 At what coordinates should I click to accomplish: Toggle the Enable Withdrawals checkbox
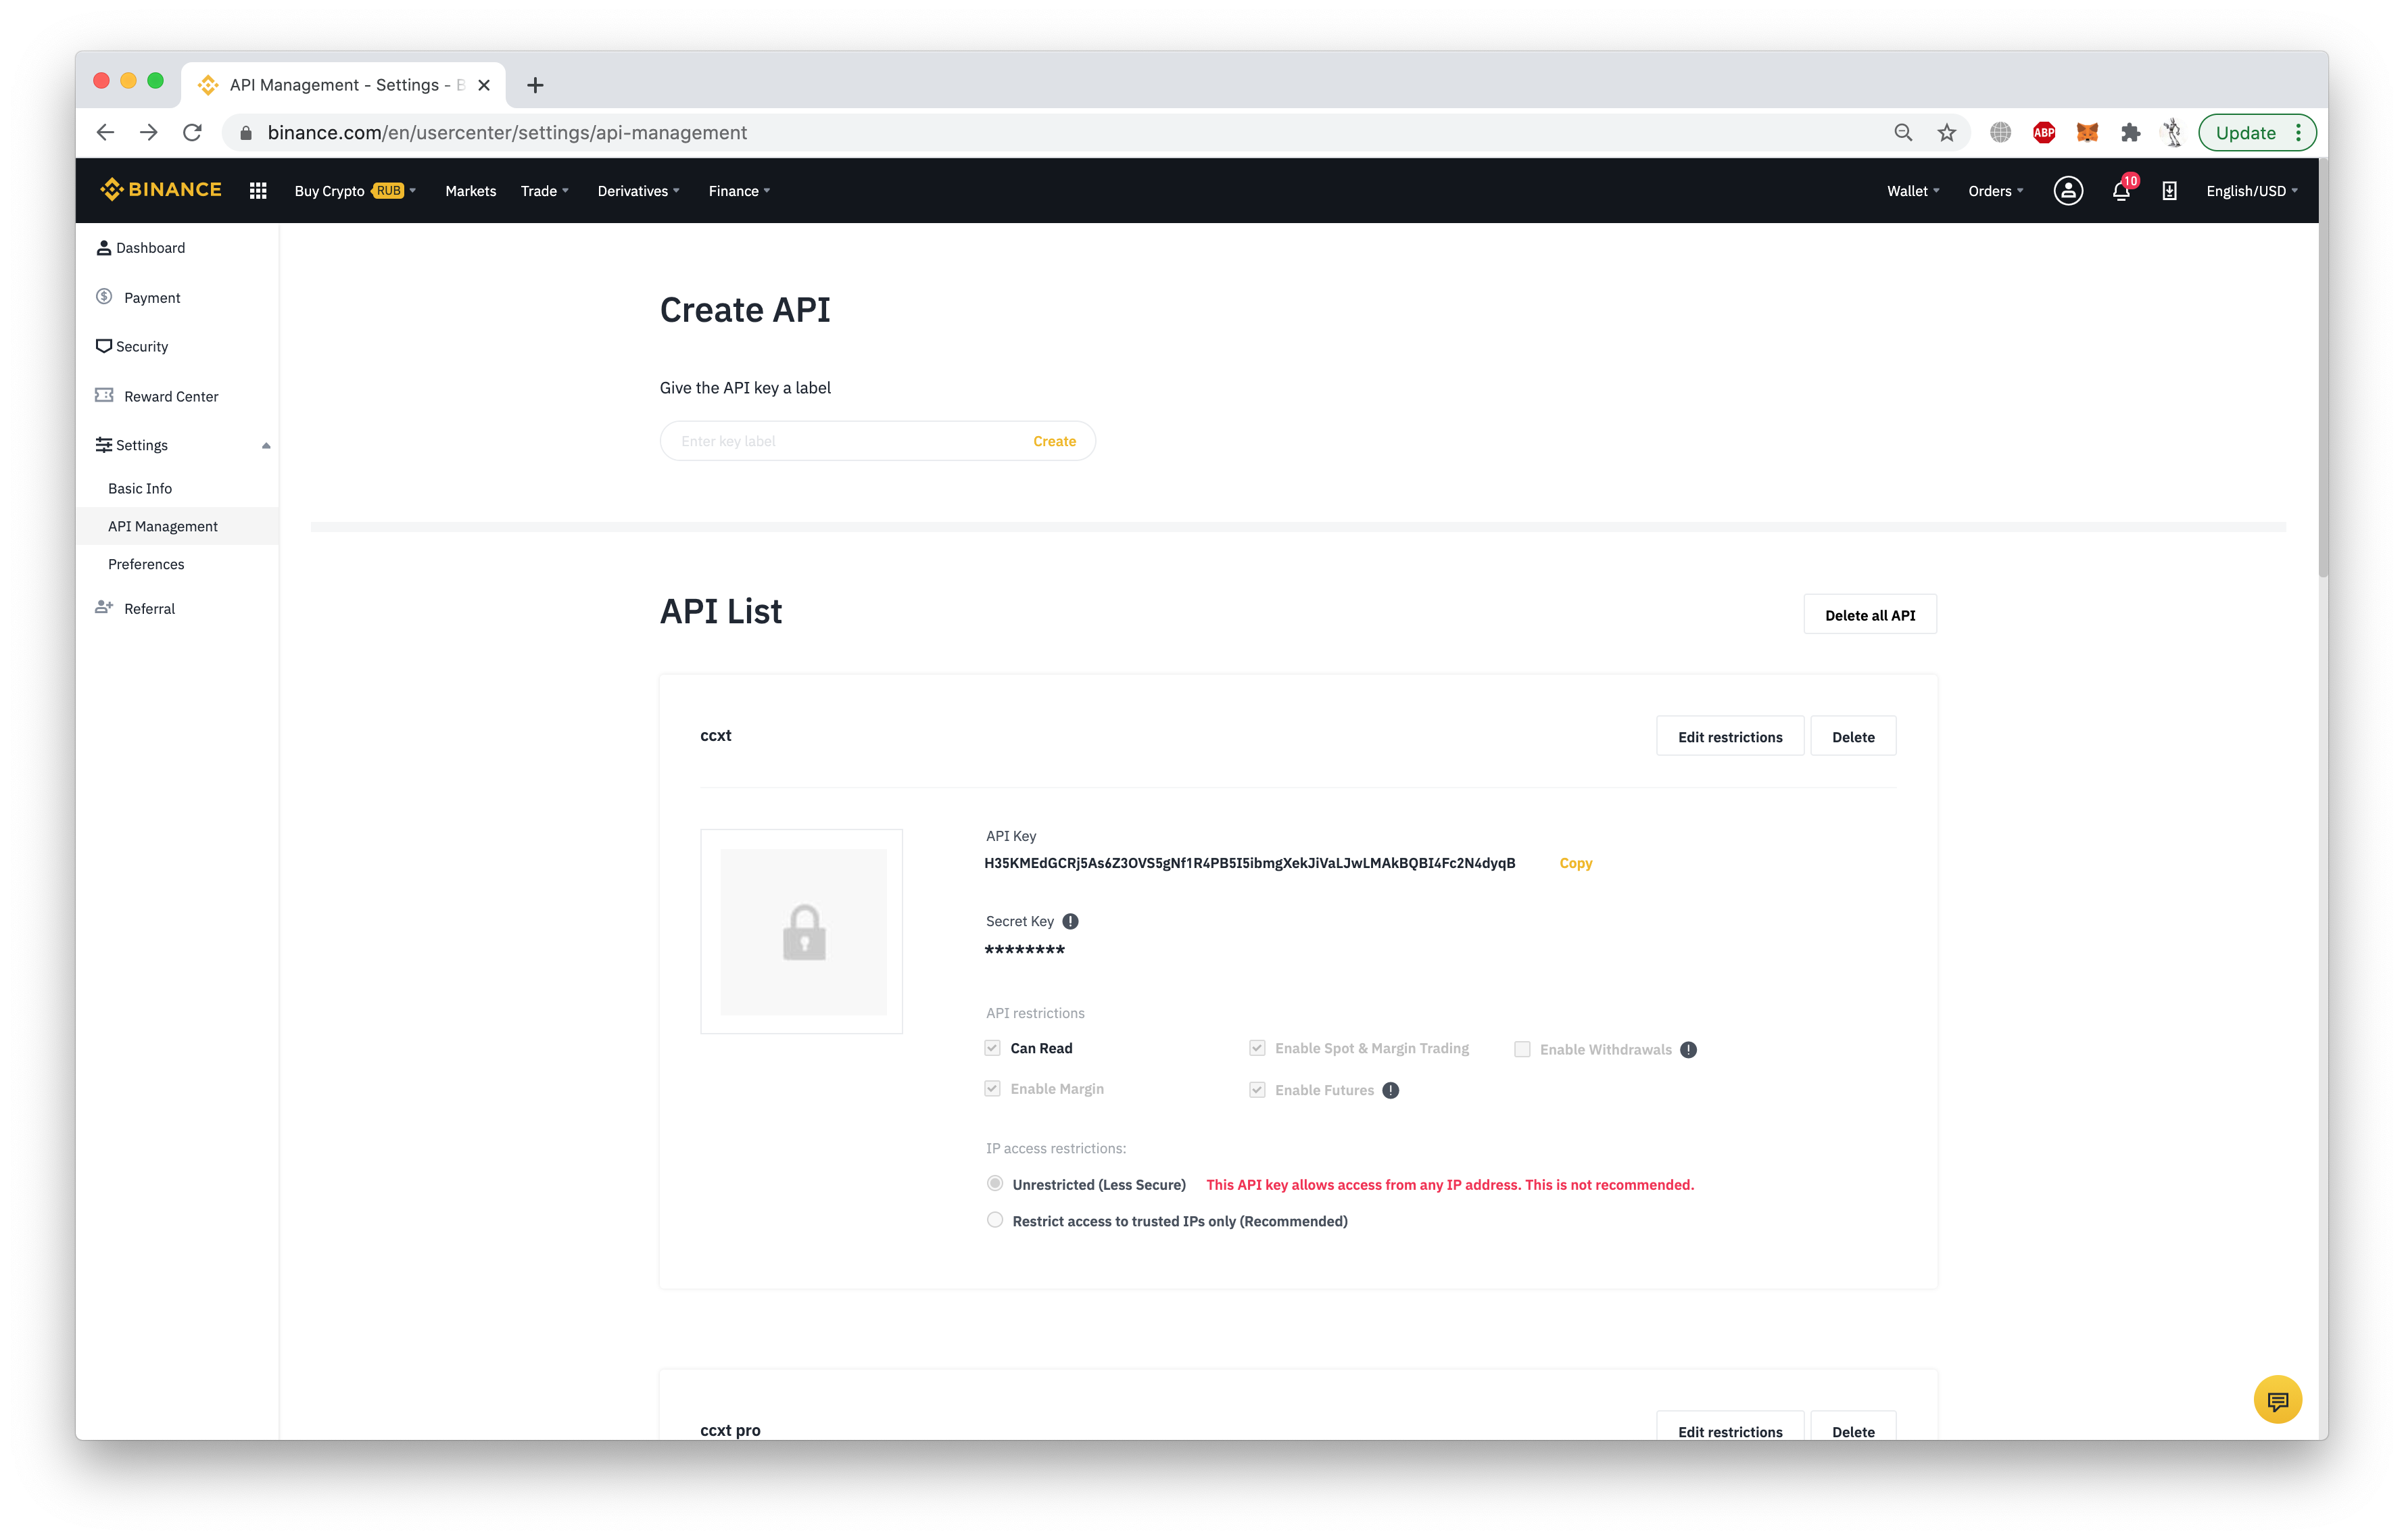point(1522,1049)
